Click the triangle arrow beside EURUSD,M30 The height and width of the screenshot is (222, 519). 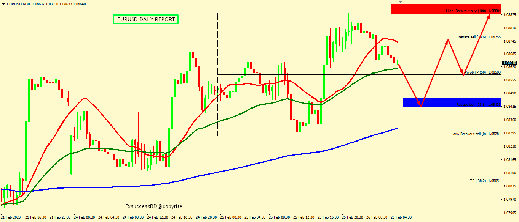coord(4,4)
